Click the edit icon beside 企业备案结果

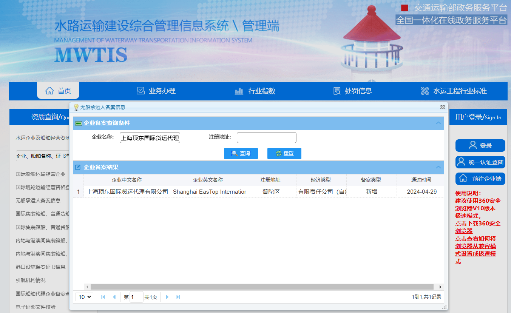click(x=78, y=167)
